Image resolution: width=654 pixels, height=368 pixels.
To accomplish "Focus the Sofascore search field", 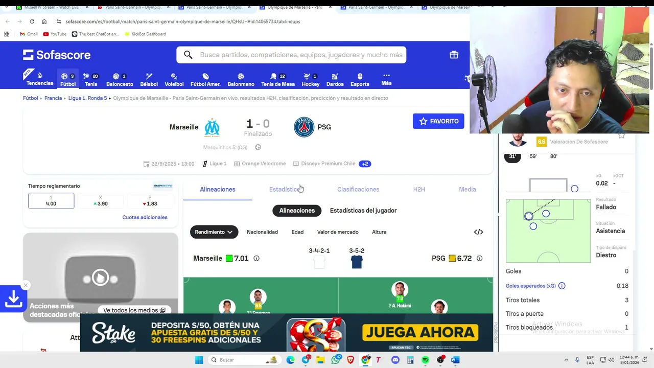I will (291, 55).
